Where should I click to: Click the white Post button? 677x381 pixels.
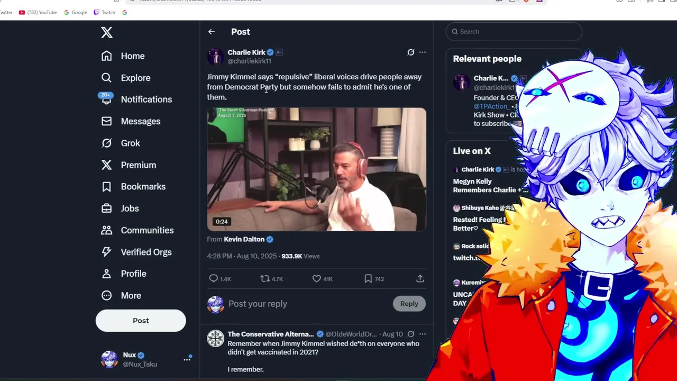(x=141, y=321)
